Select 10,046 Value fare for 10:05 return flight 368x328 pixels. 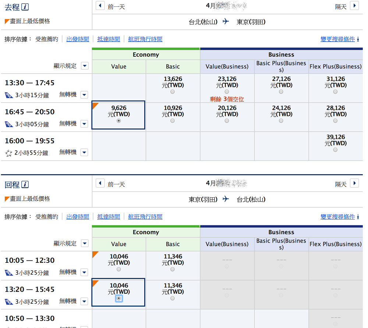[x=119, y=269]
